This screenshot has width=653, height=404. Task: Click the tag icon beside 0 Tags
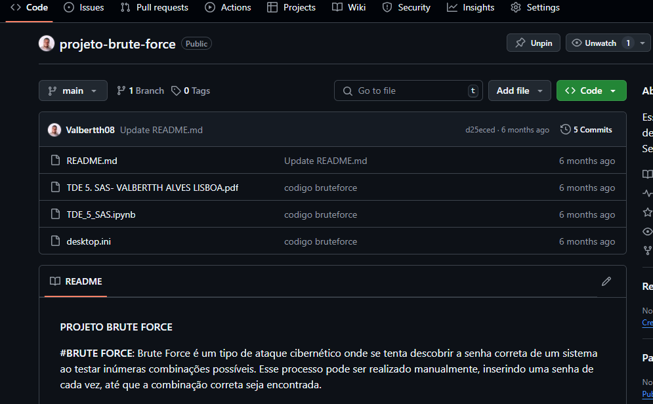tap(176, 91)
